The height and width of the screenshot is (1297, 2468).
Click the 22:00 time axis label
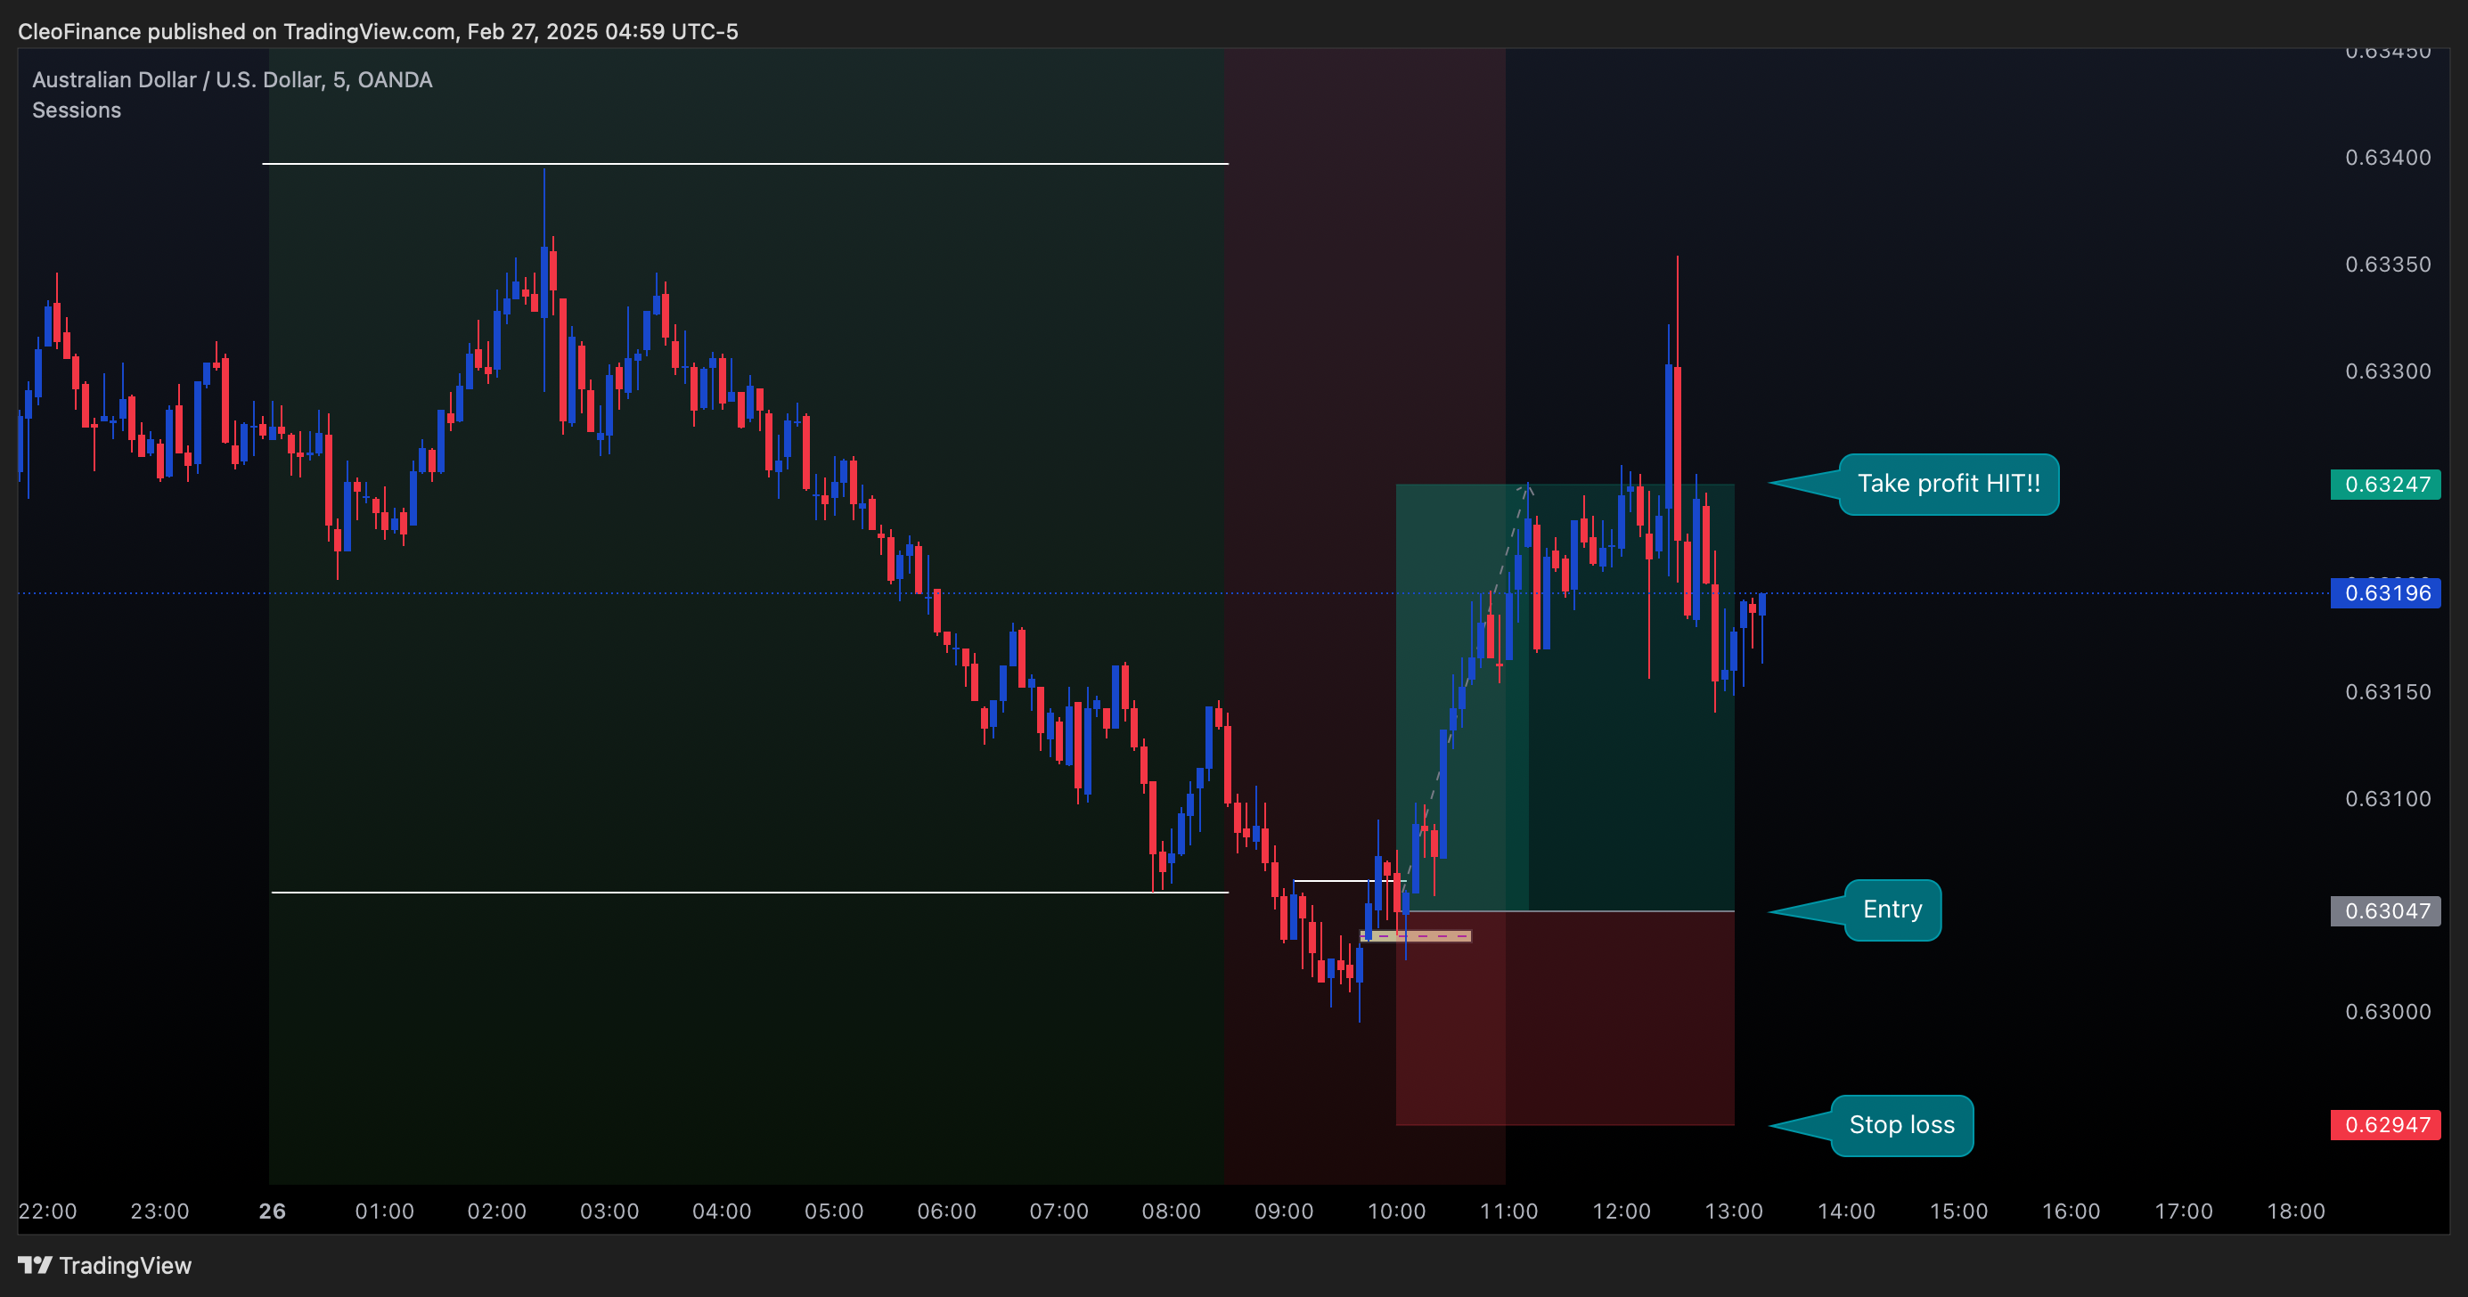[48, 1211]
